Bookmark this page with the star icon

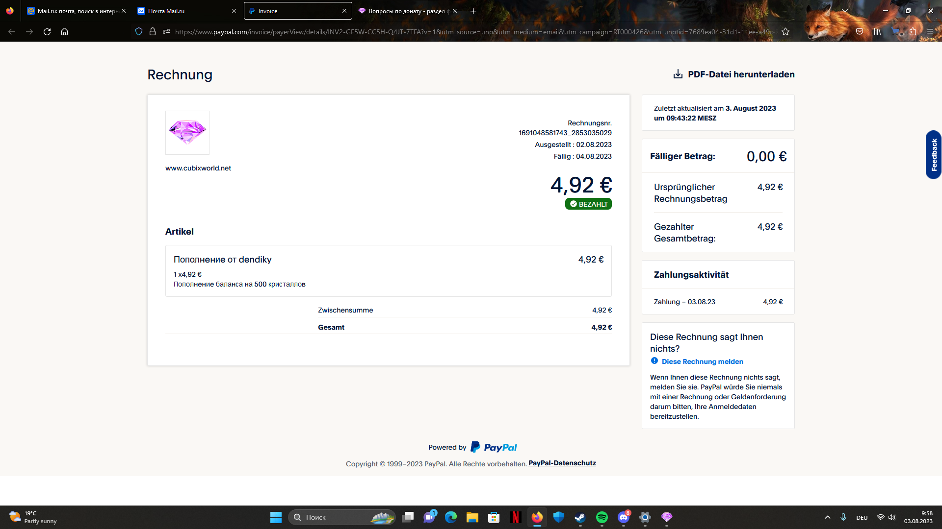pos(785,32)
